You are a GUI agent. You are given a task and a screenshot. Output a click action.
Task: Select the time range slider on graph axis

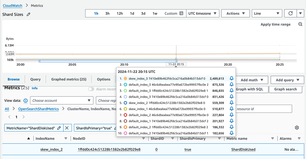click(108, 61)
